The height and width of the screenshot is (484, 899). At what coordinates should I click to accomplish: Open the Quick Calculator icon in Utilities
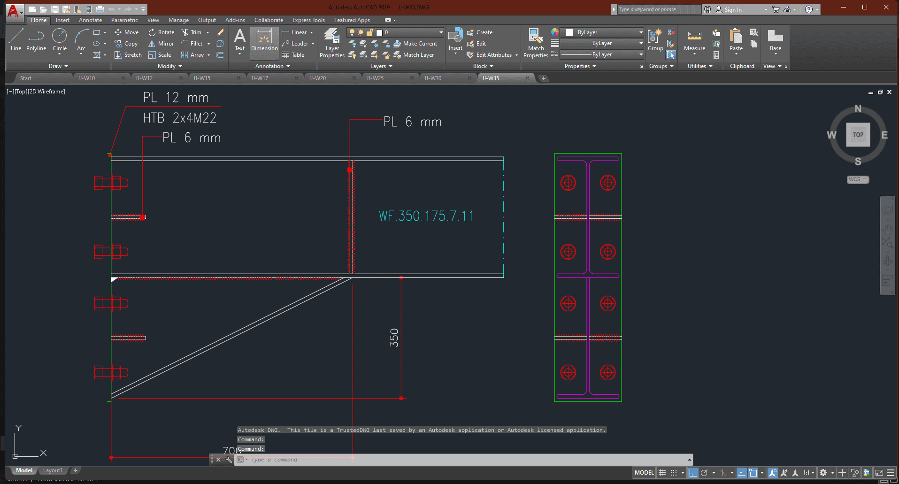[716, 55]
